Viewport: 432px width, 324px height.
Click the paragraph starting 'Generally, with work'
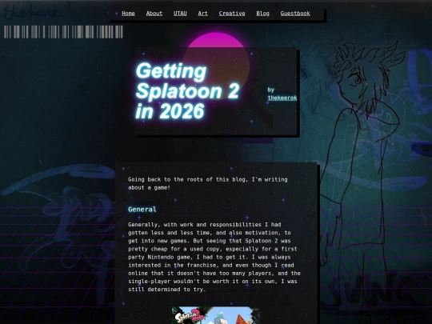tap(214, 257)
